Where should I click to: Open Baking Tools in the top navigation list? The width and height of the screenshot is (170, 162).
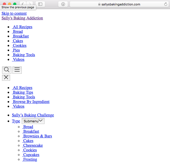point(24,55)
